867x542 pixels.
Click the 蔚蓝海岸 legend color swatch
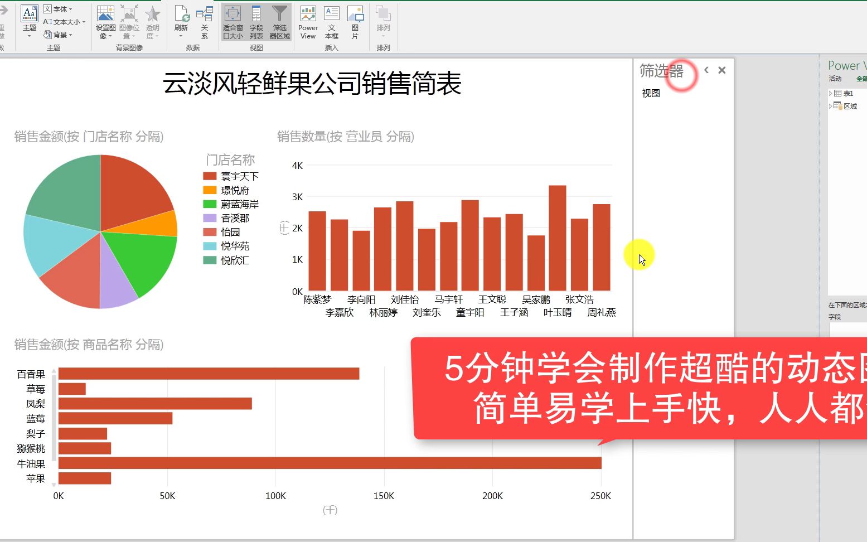(210, 204)
